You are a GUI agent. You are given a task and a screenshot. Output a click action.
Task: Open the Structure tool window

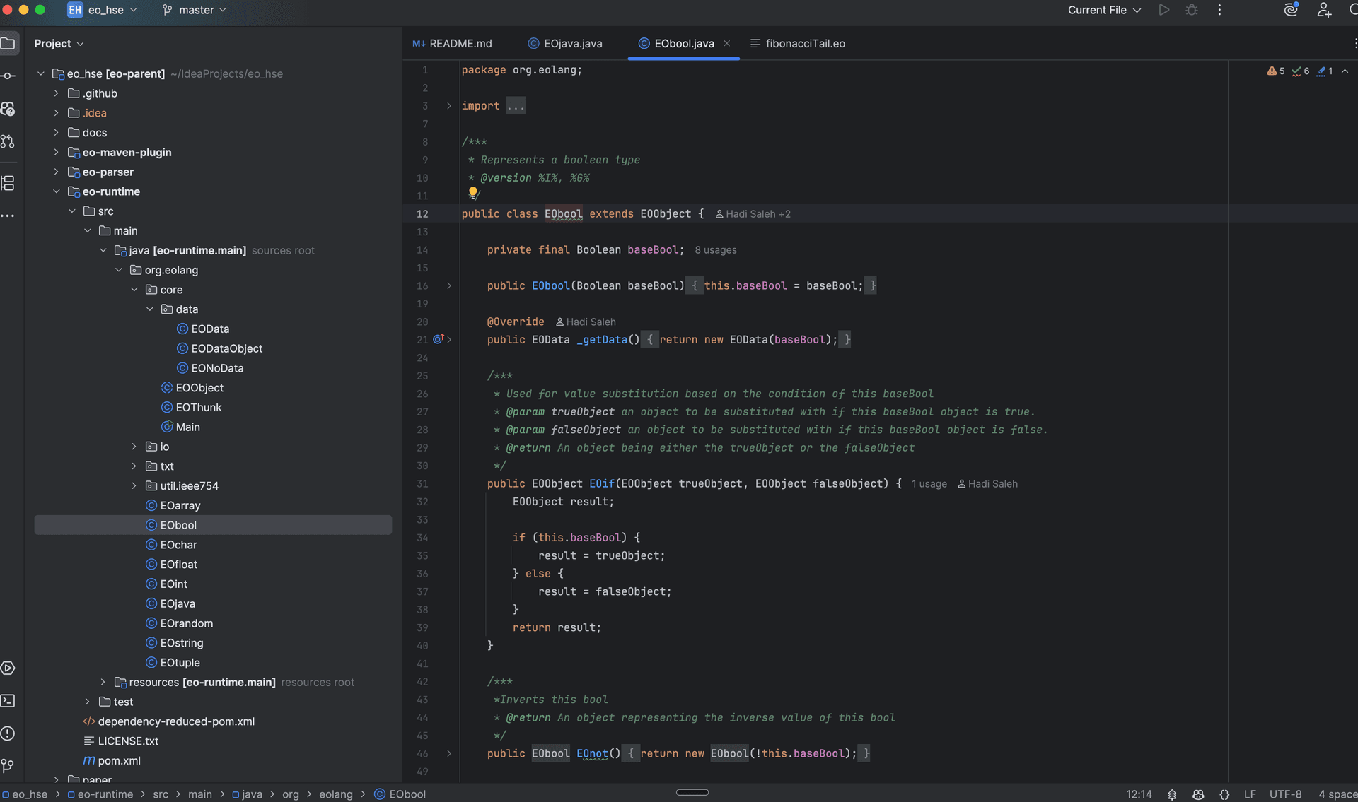(9, 183)
